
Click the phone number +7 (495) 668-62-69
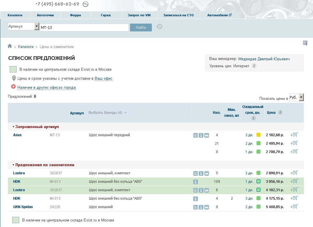click(57, 4)
